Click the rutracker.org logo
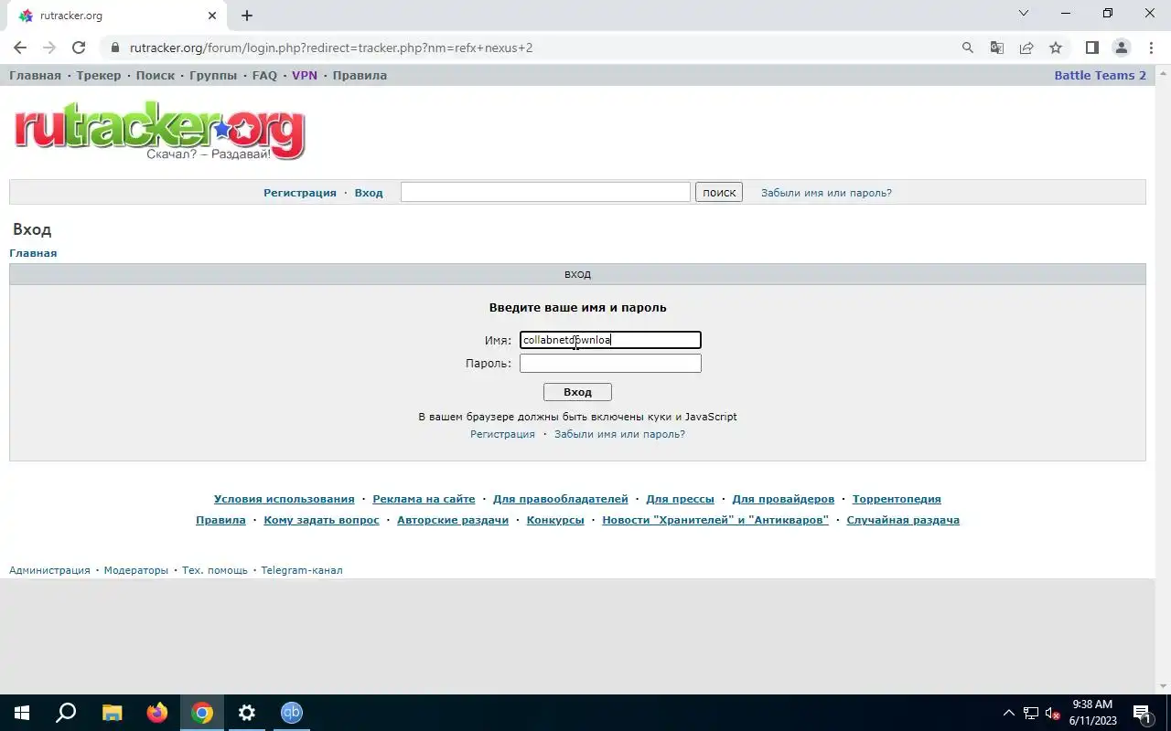1171x731 pixels. [x=159, y=132]
